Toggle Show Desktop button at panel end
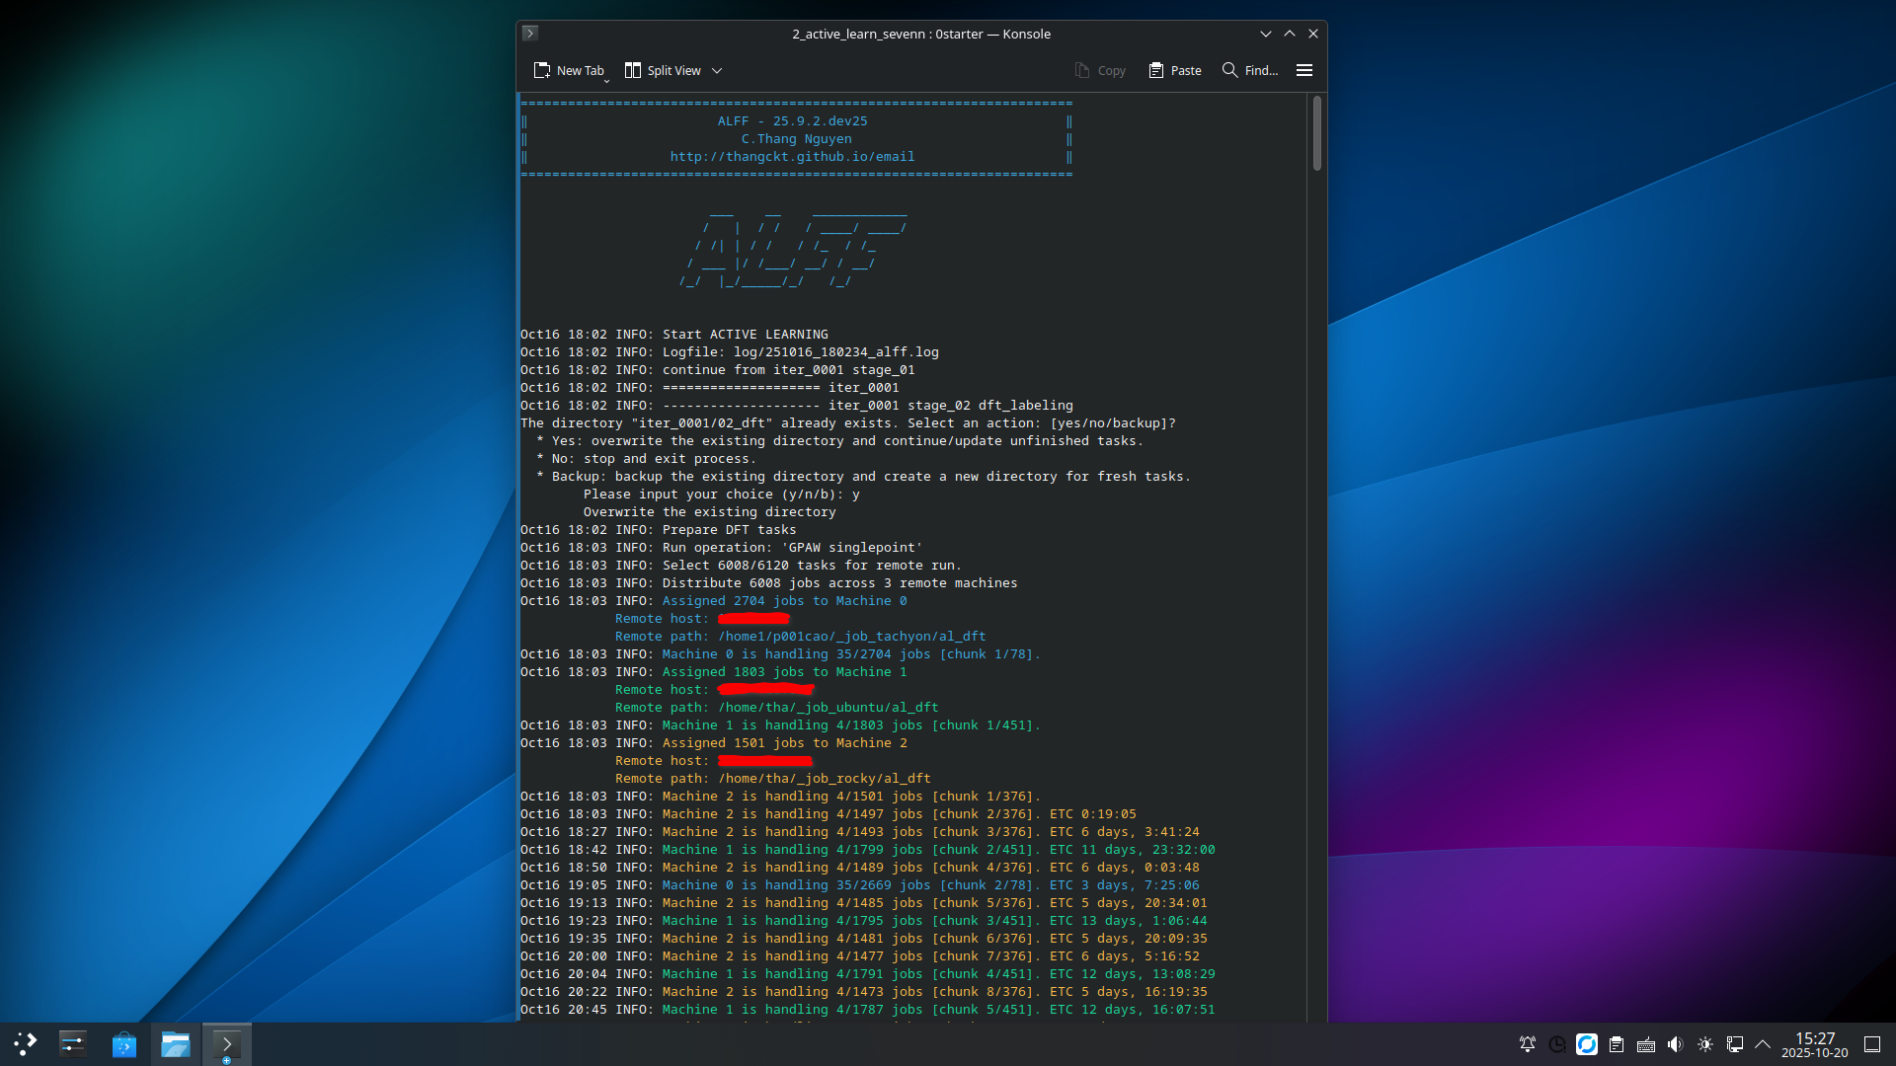The image size is (1896, 1066). pos(1871,1043)
